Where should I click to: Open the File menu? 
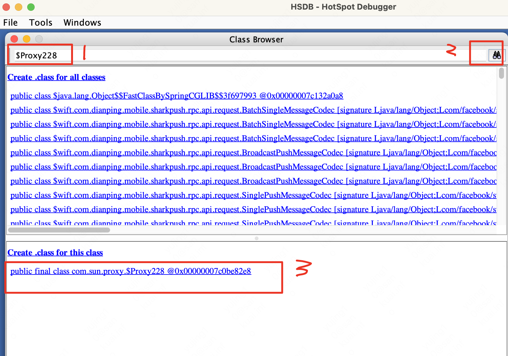point(10,22)
